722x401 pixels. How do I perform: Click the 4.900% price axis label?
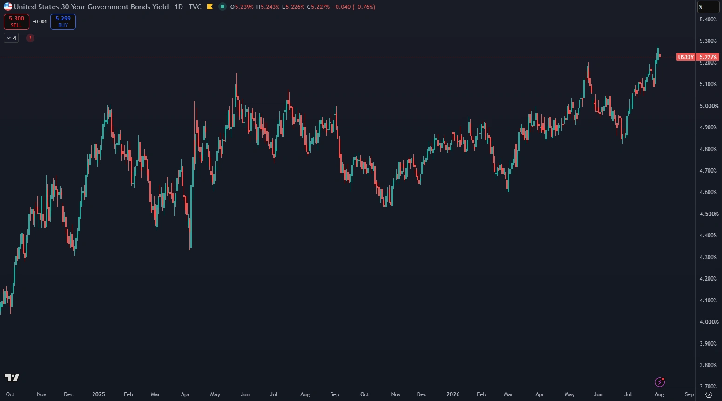point(708,127)
